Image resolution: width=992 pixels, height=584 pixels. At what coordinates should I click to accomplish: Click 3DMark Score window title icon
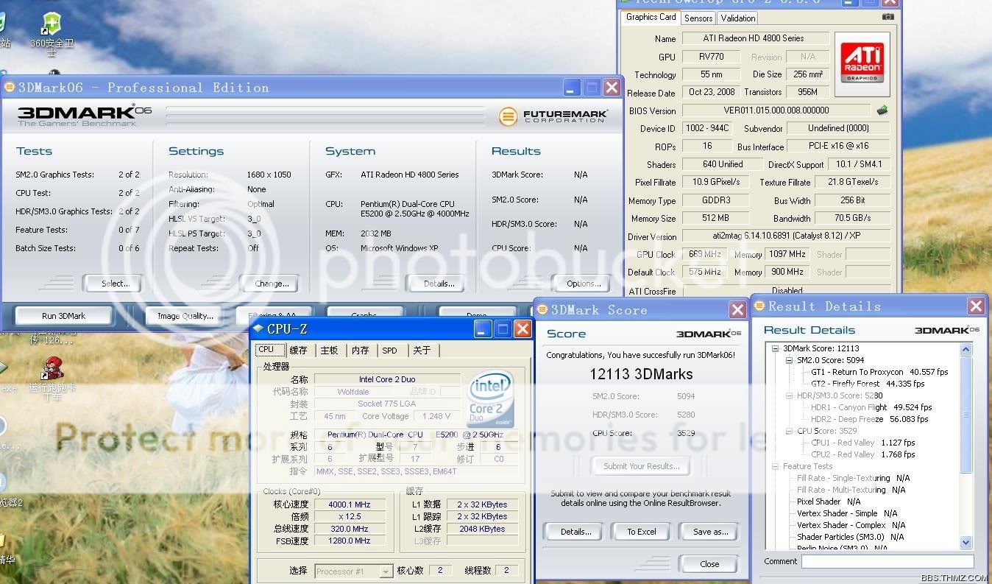pyautogui.click(x=542, y=309)
